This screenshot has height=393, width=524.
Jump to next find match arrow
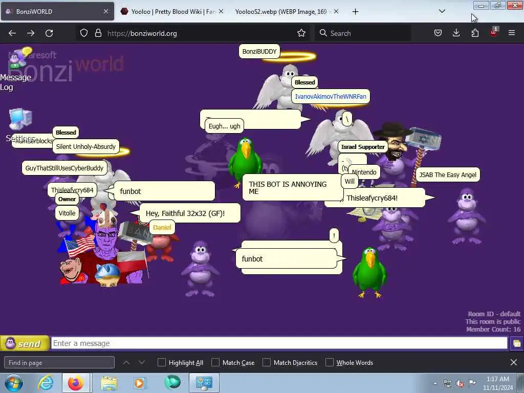(x=142, y=362)
